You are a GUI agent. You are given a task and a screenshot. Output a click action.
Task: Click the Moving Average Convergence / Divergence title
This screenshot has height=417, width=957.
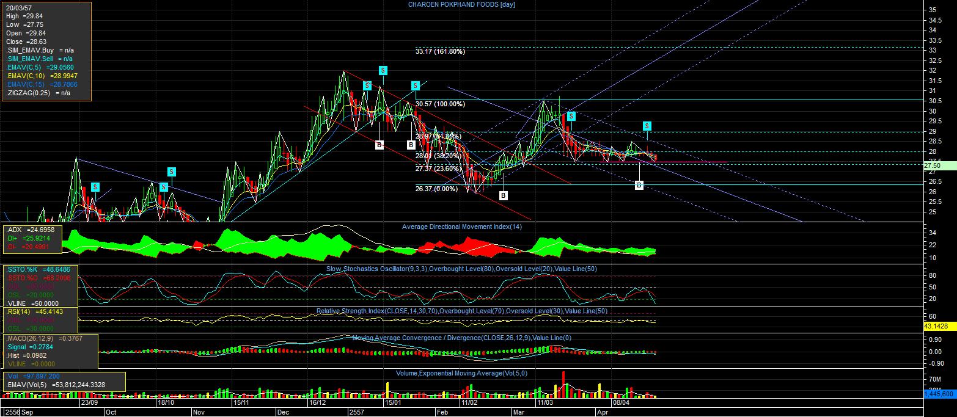[461, 338]
